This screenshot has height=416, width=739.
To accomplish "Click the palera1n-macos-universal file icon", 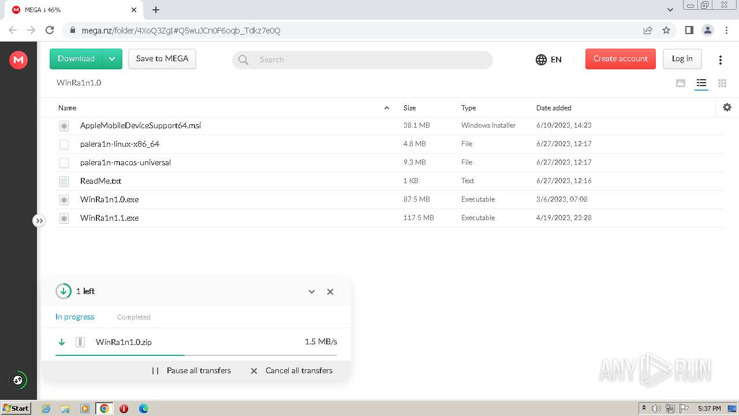I will pos(64,162).
